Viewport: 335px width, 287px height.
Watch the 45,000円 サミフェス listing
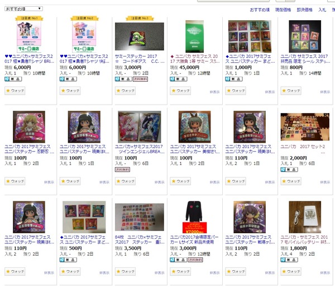[x=180, y=91]
